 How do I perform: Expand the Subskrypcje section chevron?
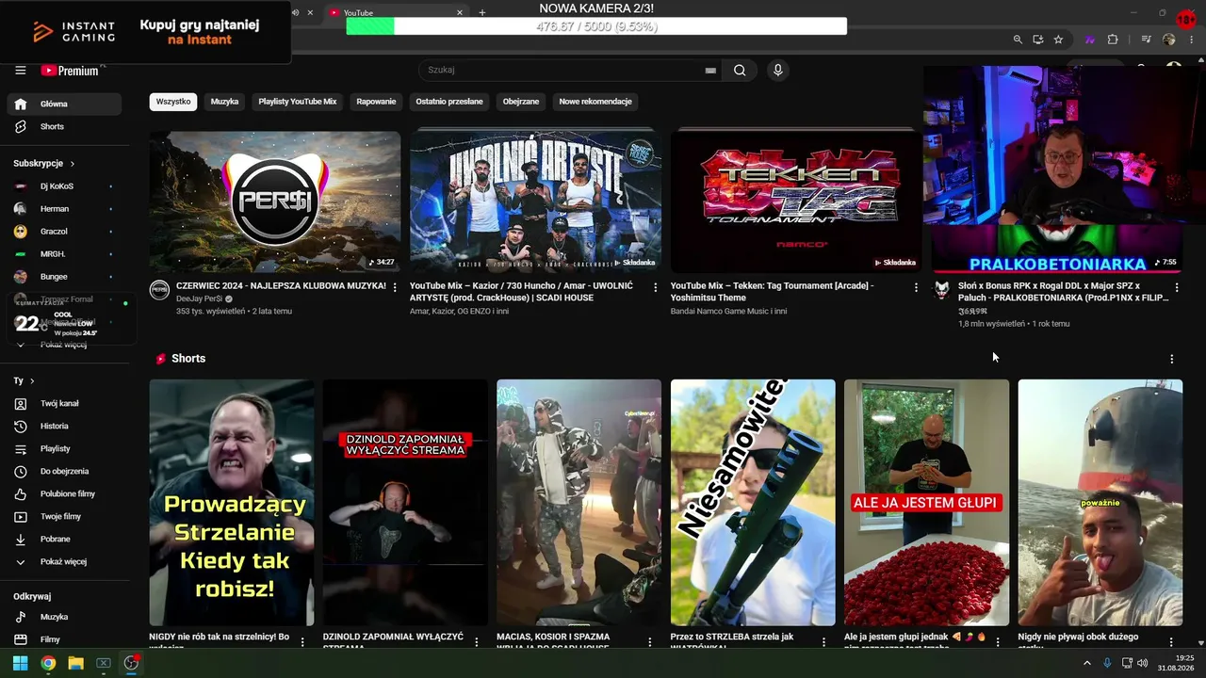pos(73,164)
